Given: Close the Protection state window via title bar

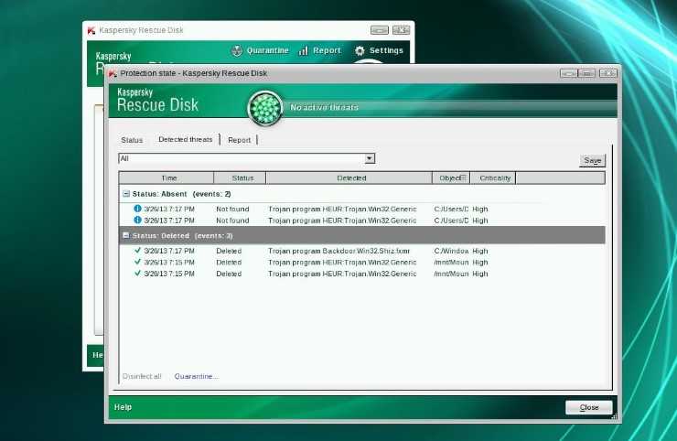Looking at the screenshot, I should (607, 73).
